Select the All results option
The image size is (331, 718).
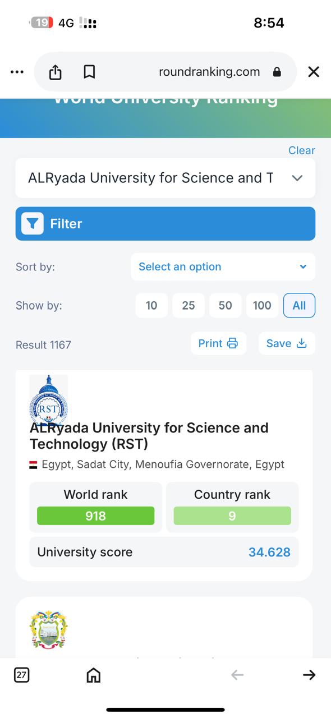[299, 306]
